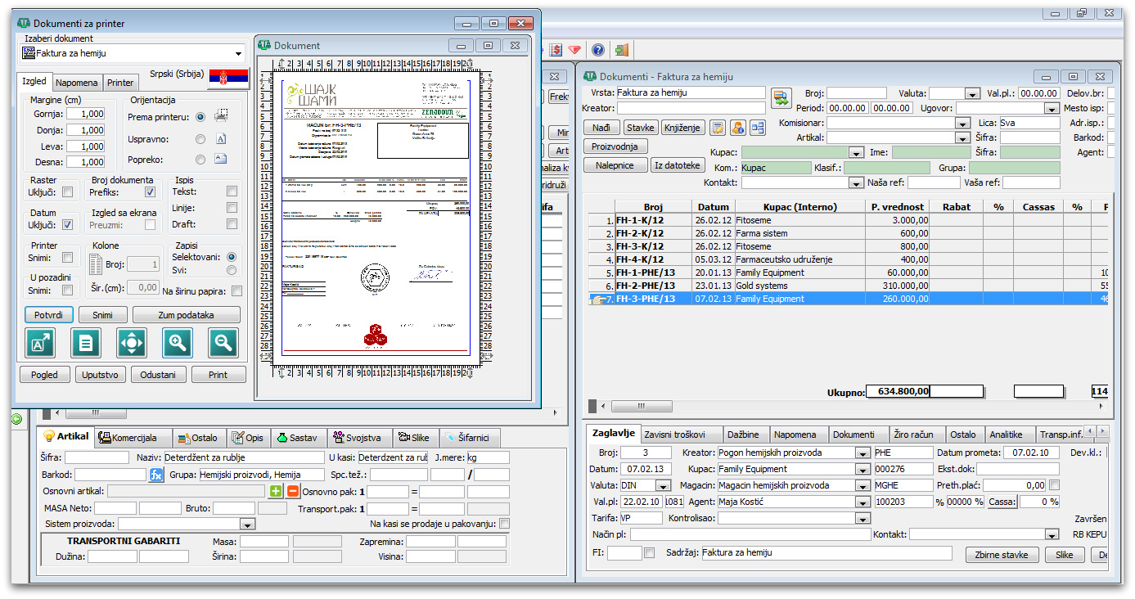Click the green plus icon next to Osnovni artikal
Viewport: 1135px width, 599px height.
coord(277,492)
